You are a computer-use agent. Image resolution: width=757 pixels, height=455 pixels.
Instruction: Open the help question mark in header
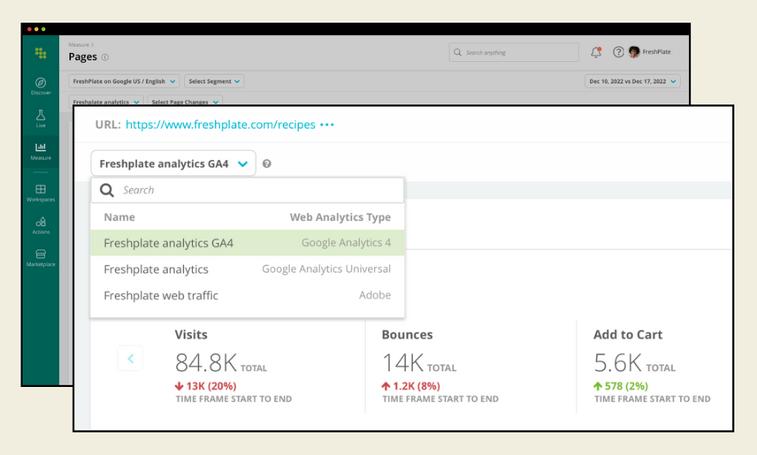[x=618, y=52]
